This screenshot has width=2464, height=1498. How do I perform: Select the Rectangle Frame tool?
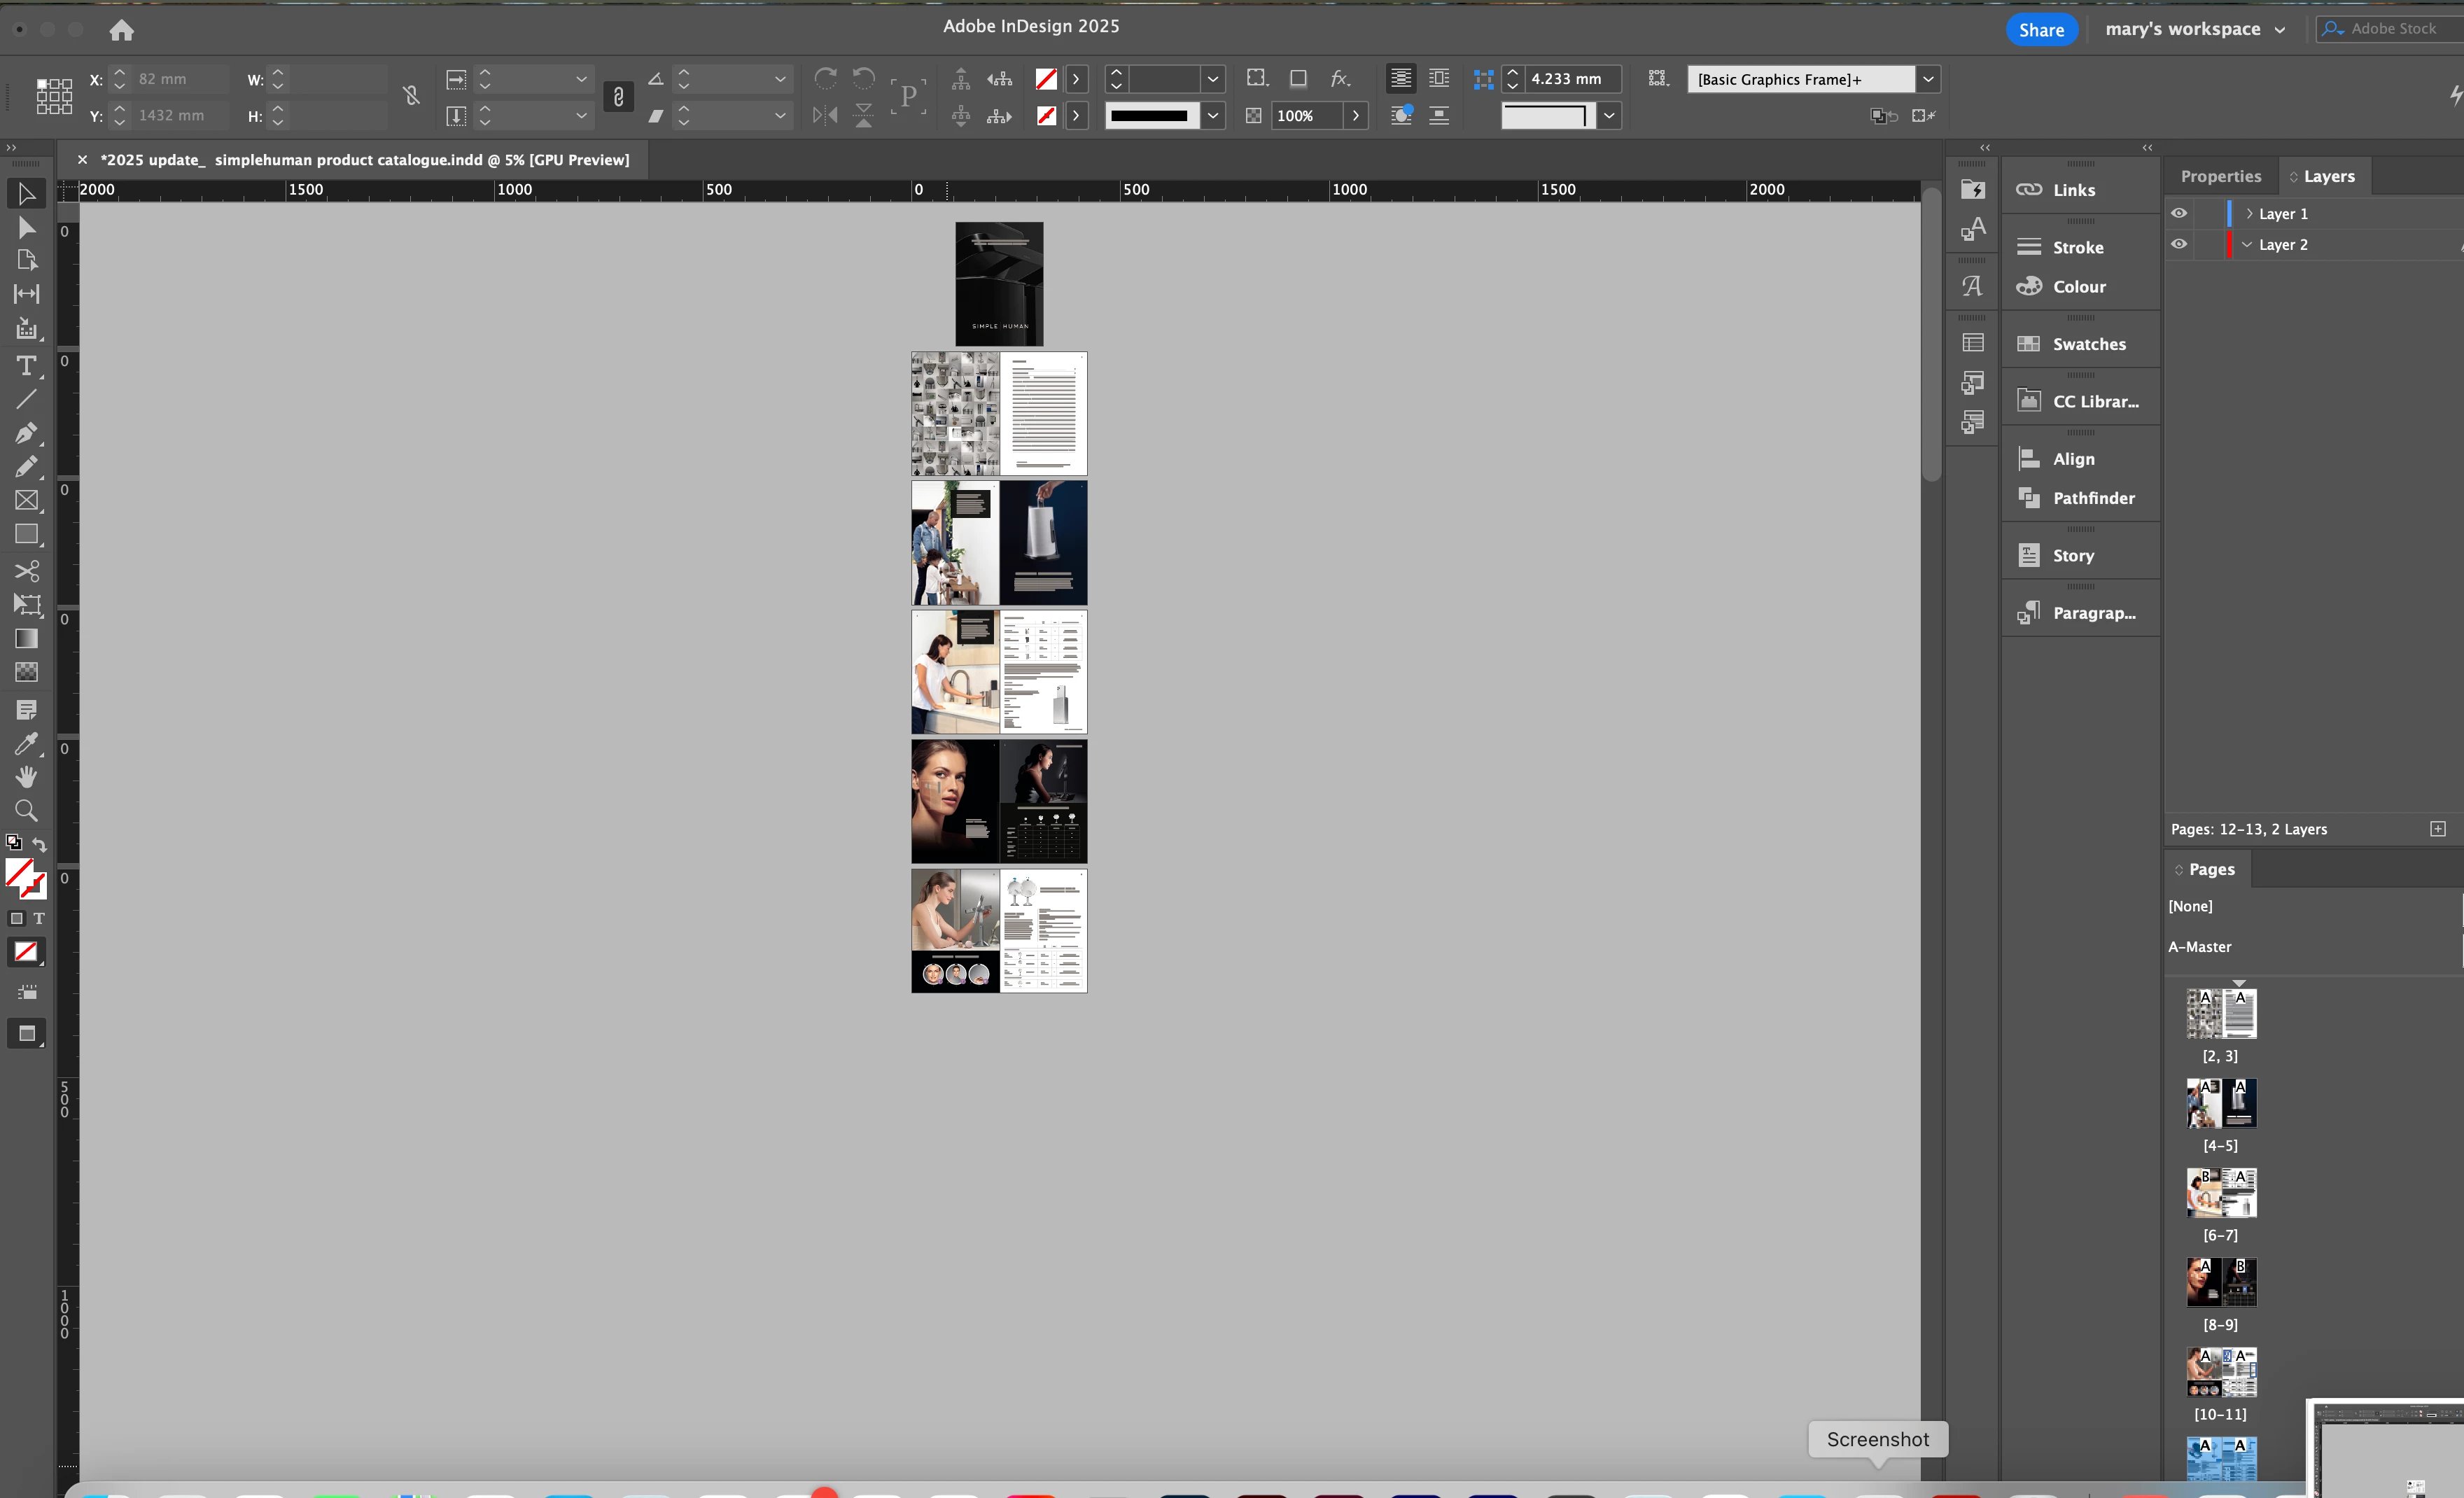(x=26, y=500)
